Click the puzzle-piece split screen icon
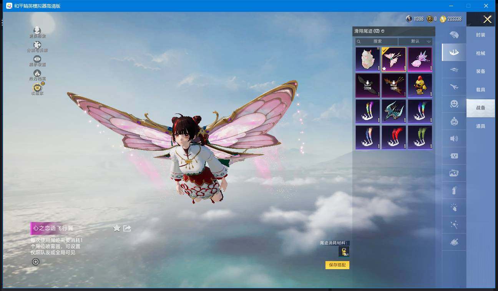Screen dimensions: 498x291 [x=37, y=45]
